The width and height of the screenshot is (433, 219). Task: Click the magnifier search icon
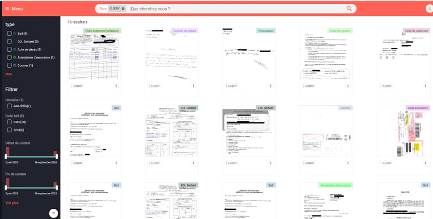349,9
